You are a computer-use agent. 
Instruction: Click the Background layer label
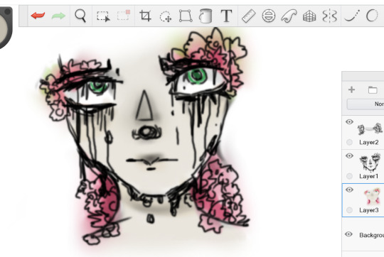pyautogui.click(x=371, y=235)
